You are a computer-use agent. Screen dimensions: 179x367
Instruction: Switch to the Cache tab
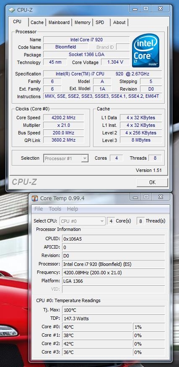[x=37, y=22]
